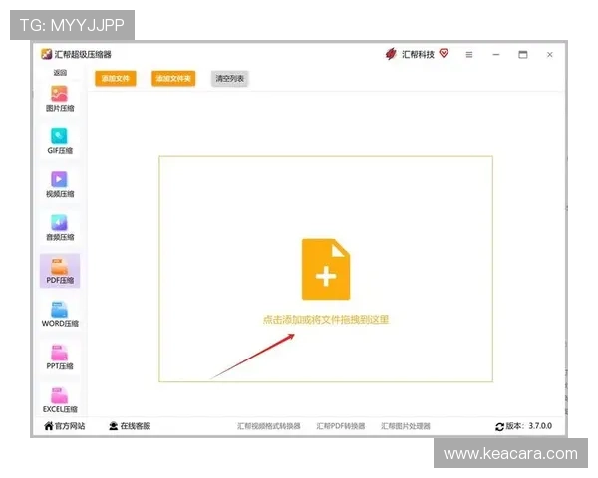Viewport: 598px width, 478px height.
Task: Click the 汇帮超级压缩器 app logo icon
Action: 46,54
